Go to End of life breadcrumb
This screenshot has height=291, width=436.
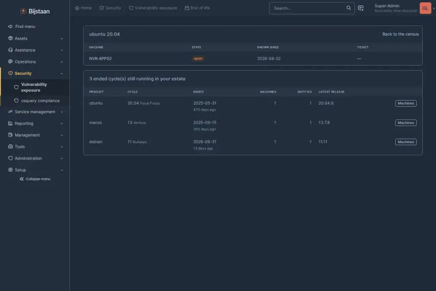pyautogui.click(x=197, y=8)
